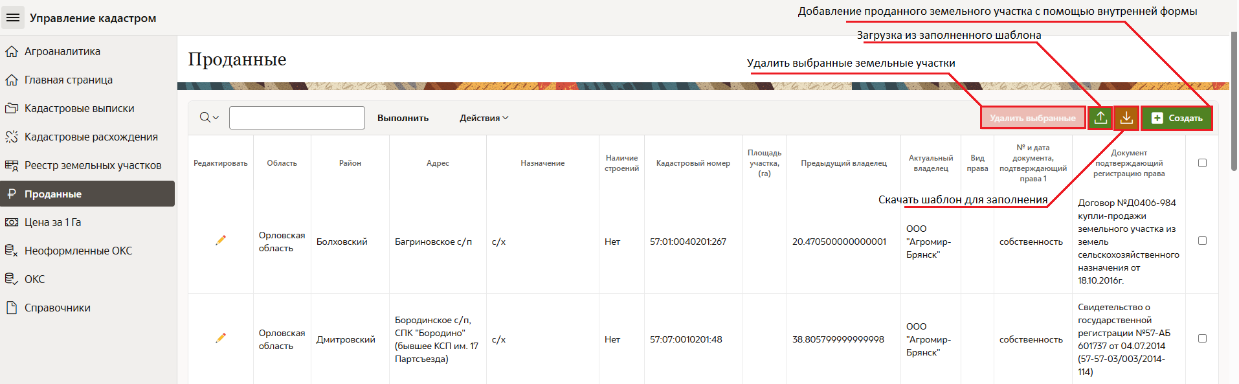
Task: Go to Цена за 1 Га page
Action: [x=52, y=222]
